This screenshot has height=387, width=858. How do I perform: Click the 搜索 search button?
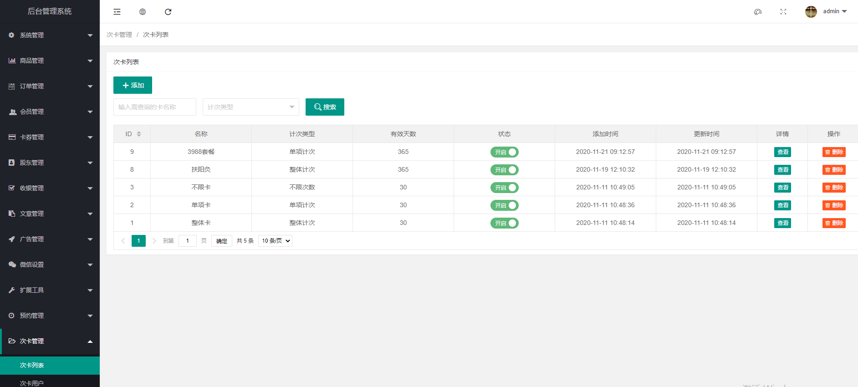coord(325,107)
